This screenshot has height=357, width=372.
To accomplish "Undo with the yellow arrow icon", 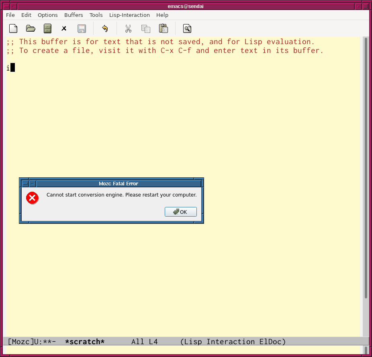I will pos(105,28).
